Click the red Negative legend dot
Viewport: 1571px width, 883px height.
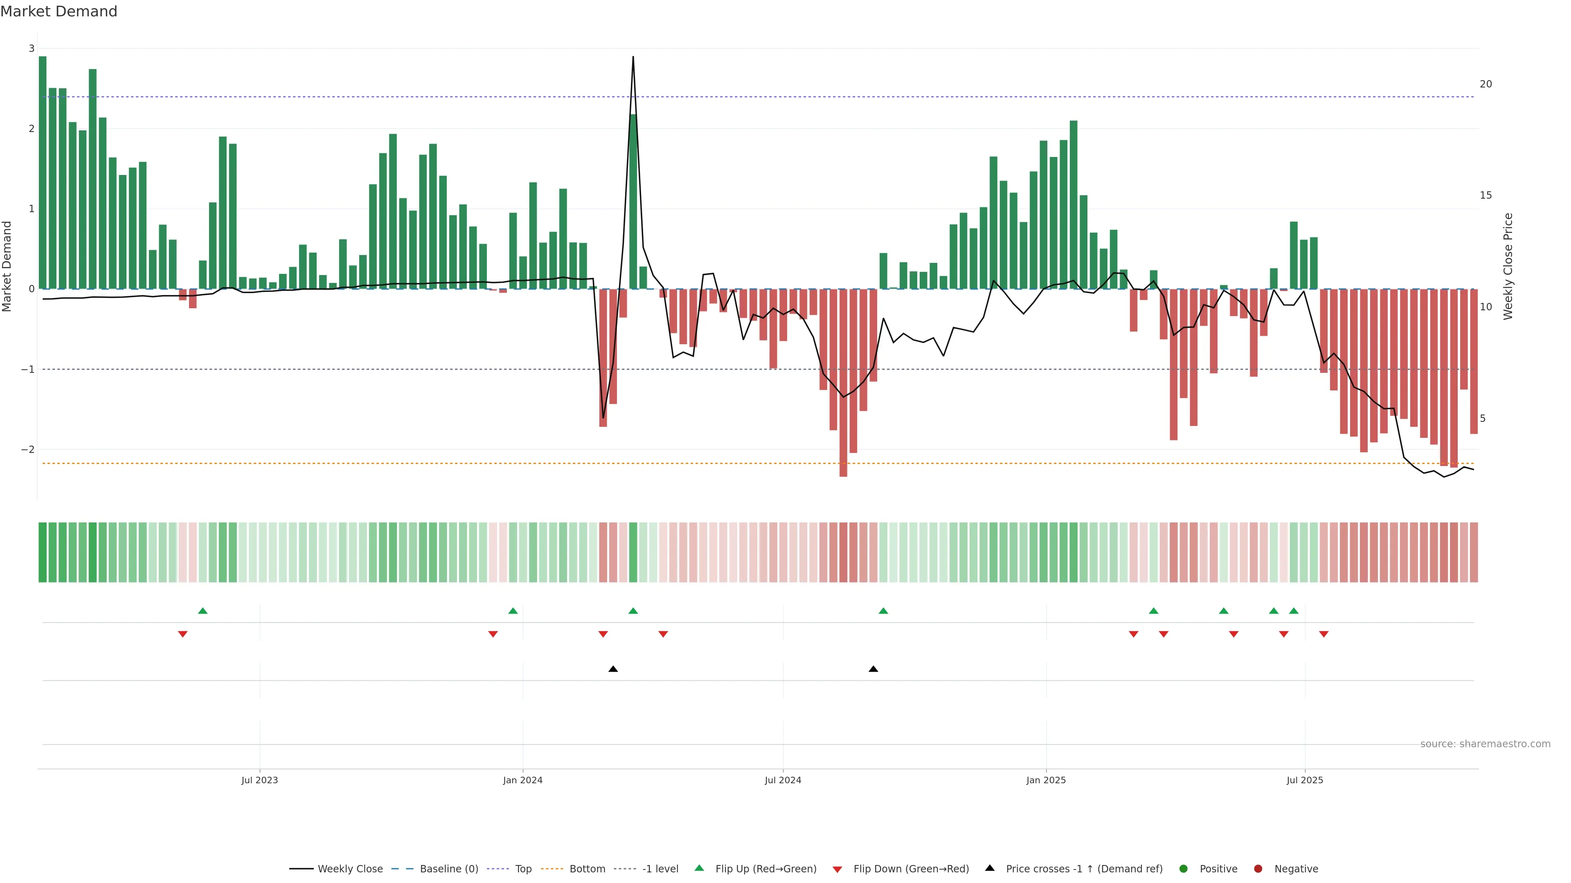tap(1258, 869)
